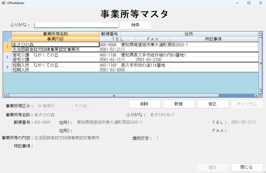The height and width of the screenshot is (173, 266).
Task: Click postal code cell 480-1168
Action: tap(110, 65)
